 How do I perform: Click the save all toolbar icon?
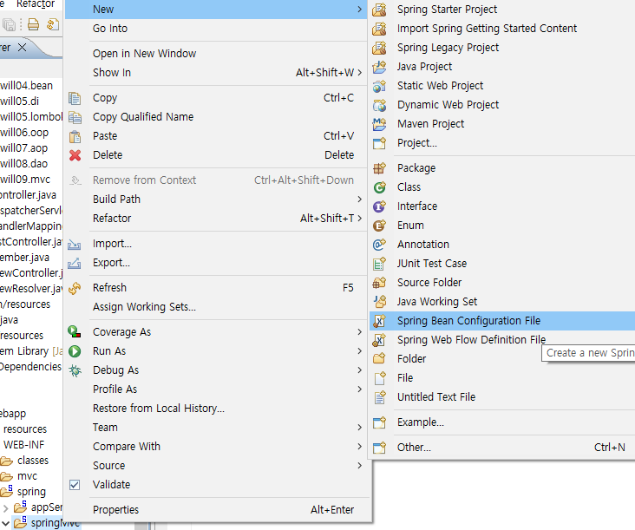(x=9, y=24)
